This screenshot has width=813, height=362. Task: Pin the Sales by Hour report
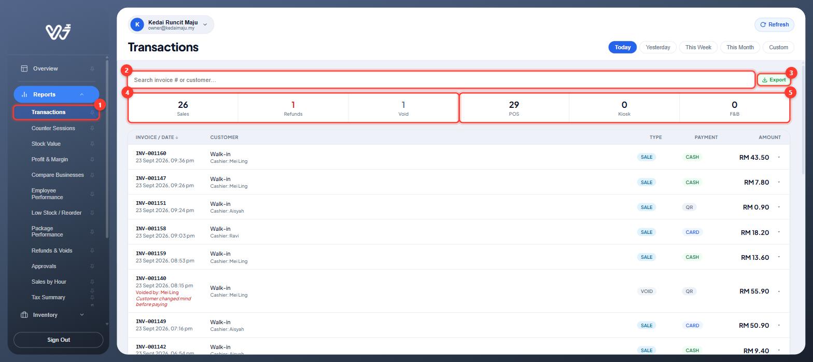(92, 282)
